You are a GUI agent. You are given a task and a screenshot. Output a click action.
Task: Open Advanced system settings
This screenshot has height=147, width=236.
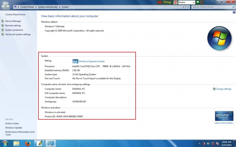[18, 34]
